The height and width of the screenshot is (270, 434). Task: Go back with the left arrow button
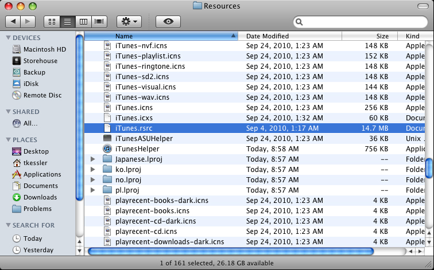point(13,22)
